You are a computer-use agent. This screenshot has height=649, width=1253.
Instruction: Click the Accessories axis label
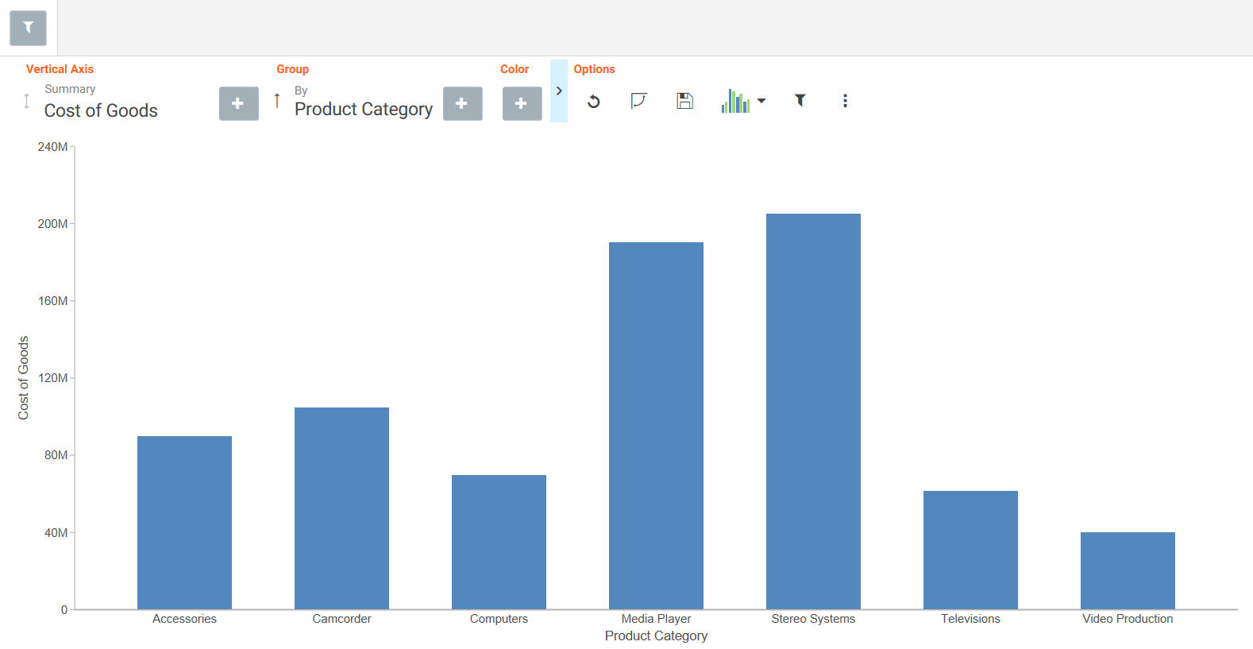(184, 619)
